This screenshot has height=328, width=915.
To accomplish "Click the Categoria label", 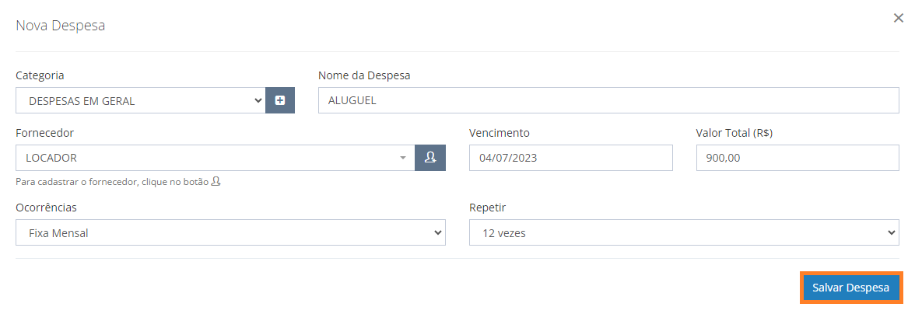I will (x=40, y=75).
